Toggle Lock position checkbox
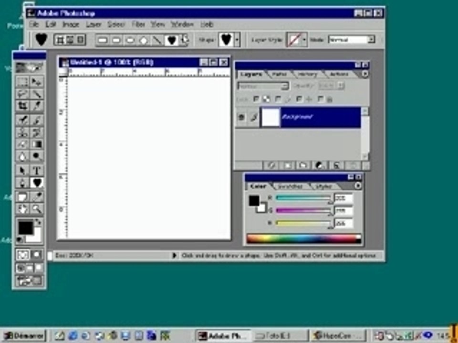 click(299, 100)
